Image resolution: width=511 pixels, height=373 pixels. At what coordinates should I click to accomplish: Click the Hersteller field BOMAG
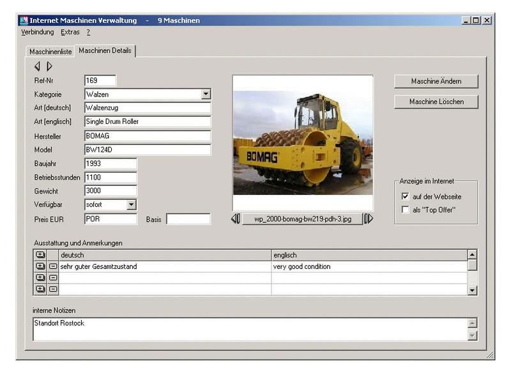pyautogui.click(x=148, y=136)
